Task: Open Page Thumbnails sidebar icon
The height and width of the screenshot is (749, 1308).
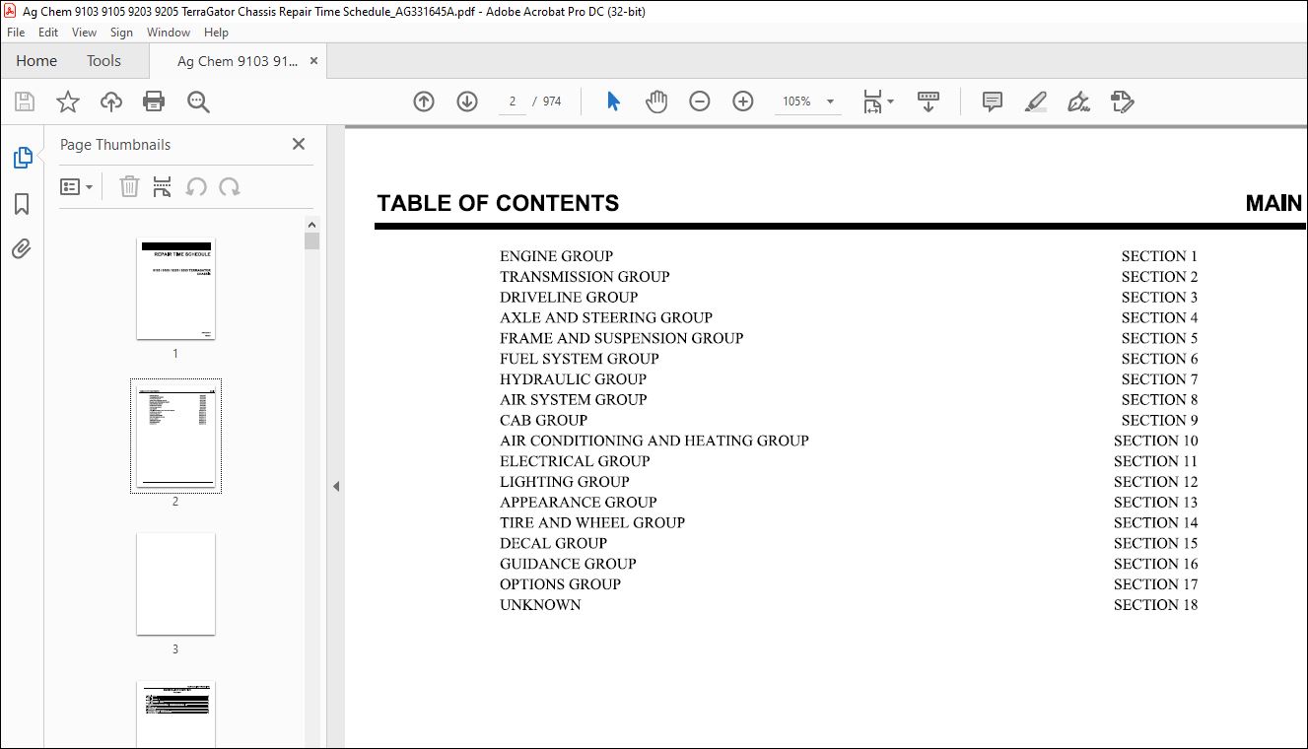Action: [22, 157]
